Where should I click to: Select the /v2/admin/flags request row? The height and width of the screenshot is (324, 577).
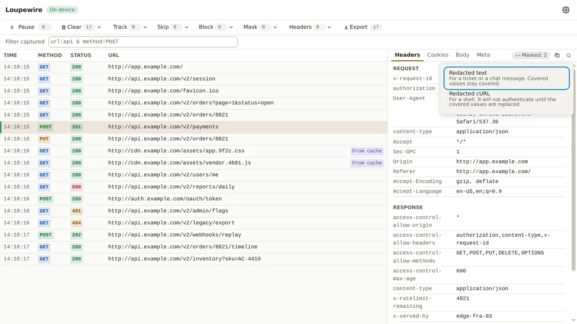[194, 211]
